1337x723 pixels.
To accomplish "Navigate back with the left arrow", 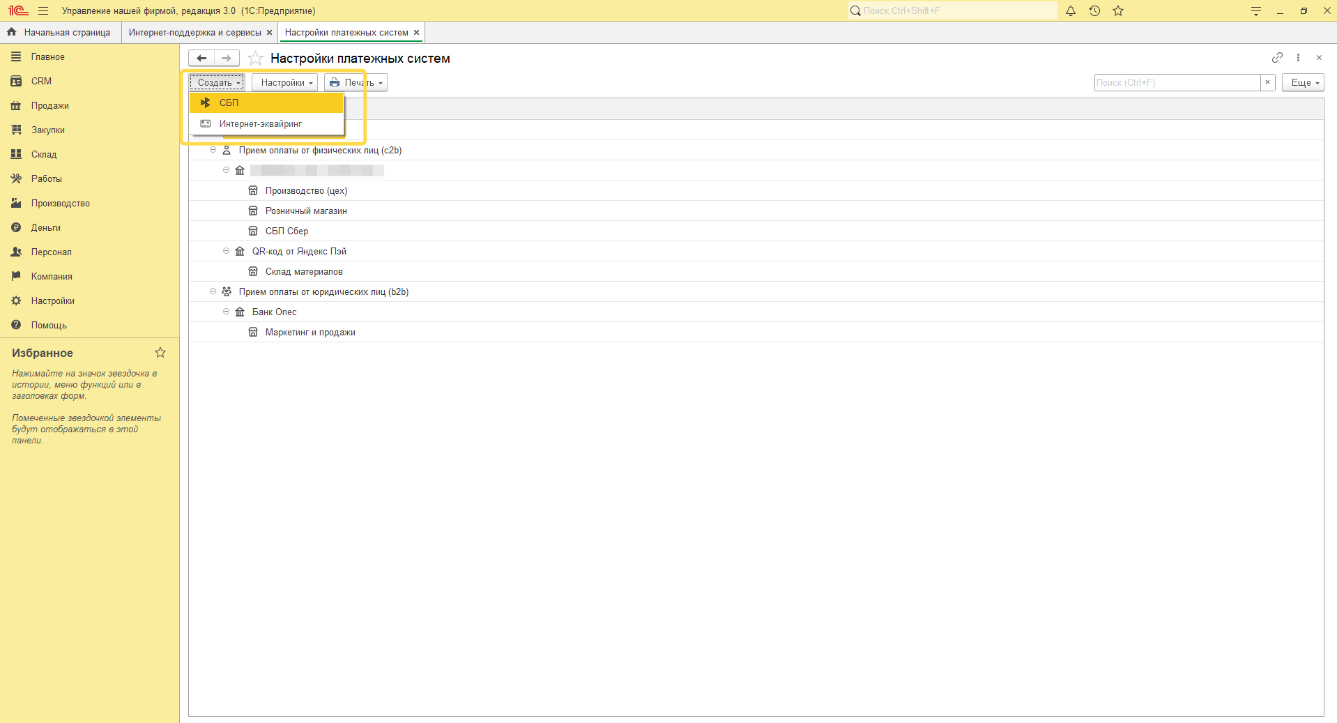I will pos(201,59).
